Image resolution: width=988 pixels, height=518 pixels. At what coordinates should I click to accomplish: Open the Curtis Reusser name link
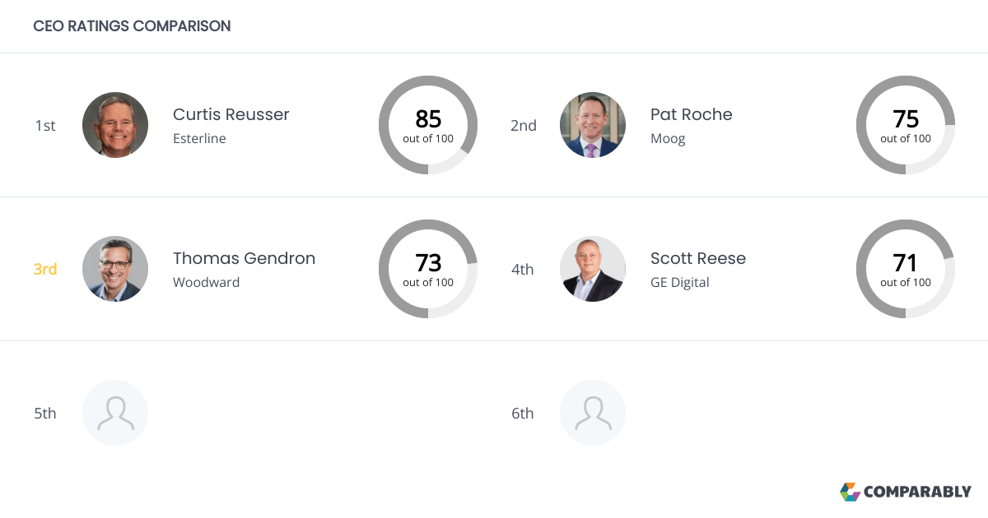[231, 114]
